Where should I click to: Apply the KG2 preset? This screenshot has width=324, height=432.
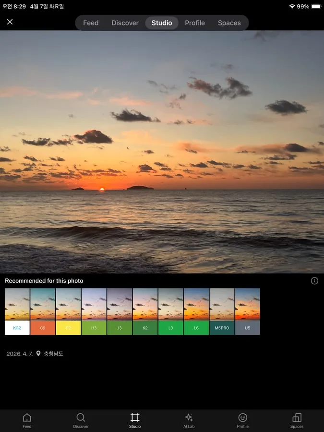pos(17,312)
